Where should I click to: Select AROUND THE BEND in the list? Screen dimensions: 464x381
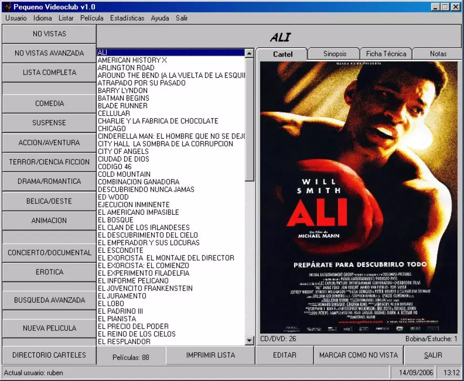click(171, 75)
